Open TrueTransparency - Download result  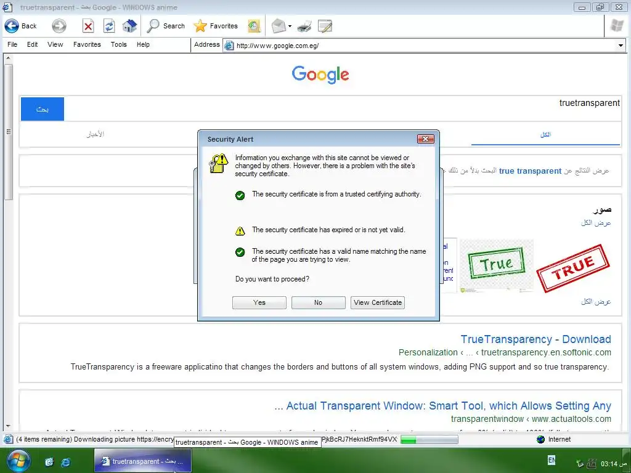coord(535,339)
